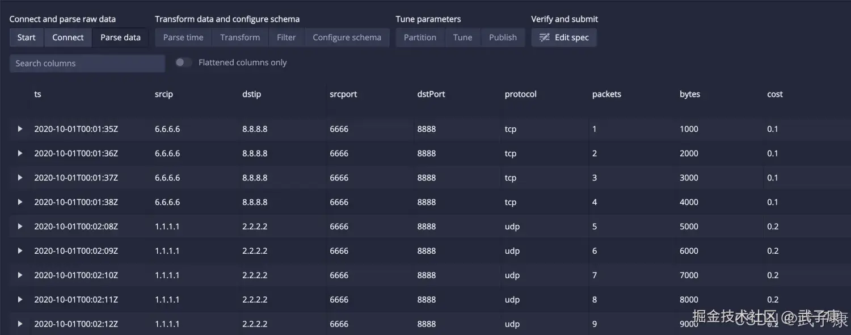Enable the Flattened columns only toggle
Image resolution: width=851 pixels, height=335 pixels.
183,62
